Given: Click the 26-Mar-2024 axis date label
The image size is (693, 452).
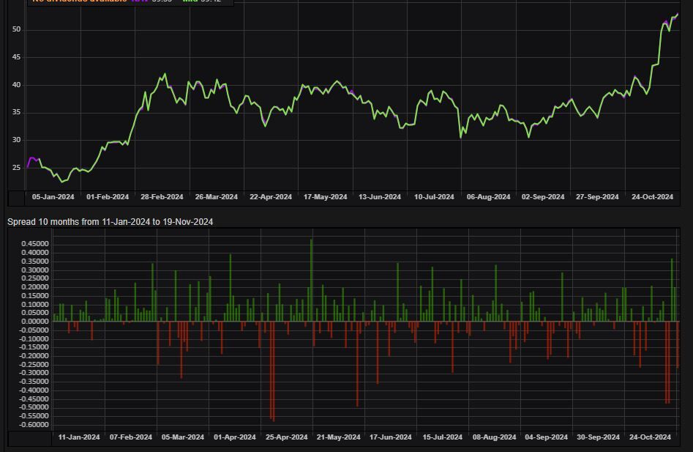Looking at the screenshot, I should [x=216, y=197].
